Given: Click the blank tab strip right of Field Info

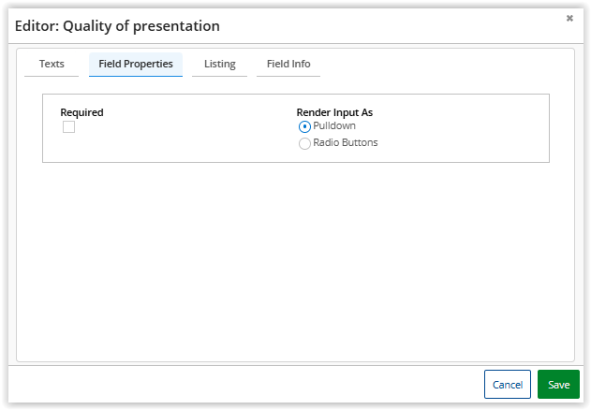Looking at the screenshot, I should coord(440,65).
